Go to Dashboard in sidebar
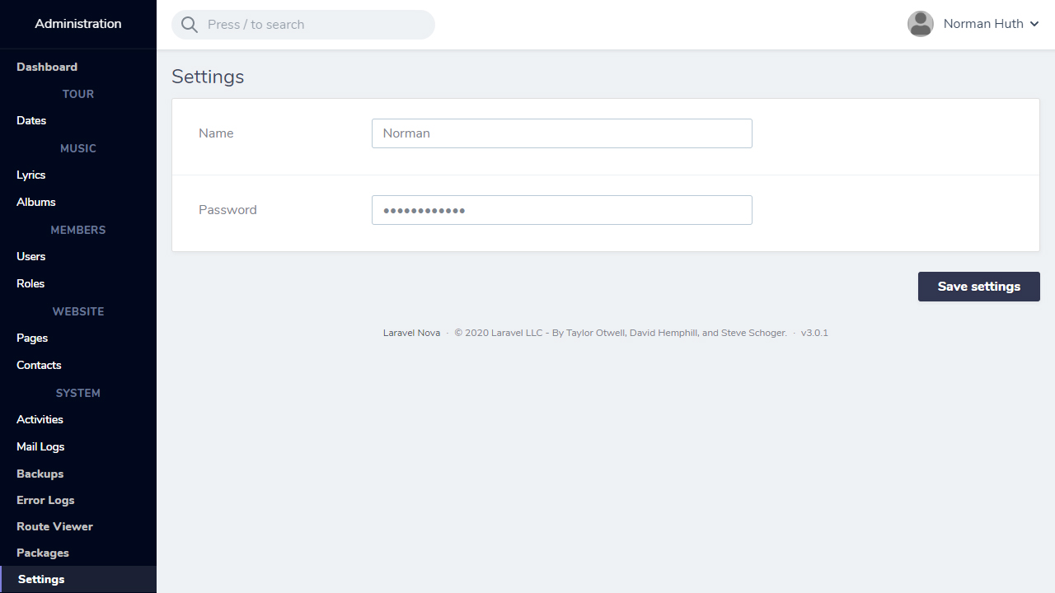The height and width of the screenshot is (593, 1055). (47, 67)
